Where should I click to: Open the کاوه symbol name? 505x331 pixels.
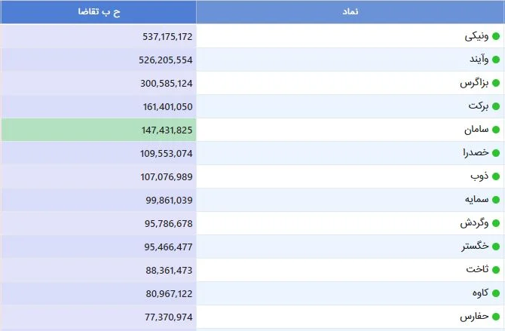[x=480, y=293]
